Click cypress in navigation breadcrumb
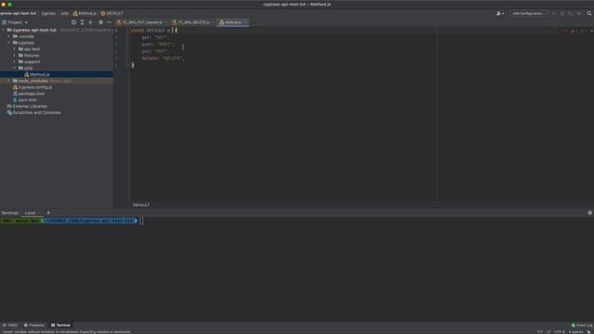Viewport: 594px width, 334px height. tap(48, 13)
